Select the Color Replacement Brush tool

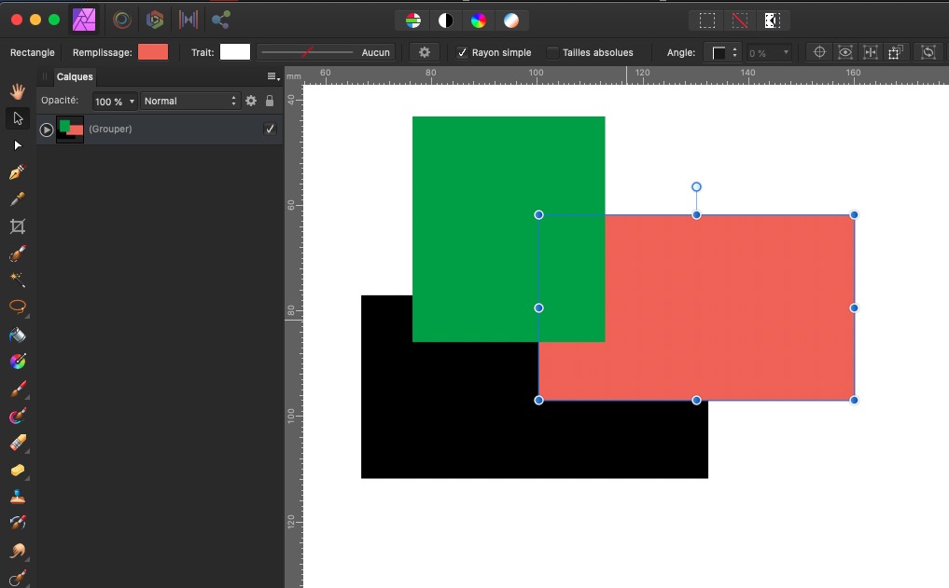[x=18, y=416]
